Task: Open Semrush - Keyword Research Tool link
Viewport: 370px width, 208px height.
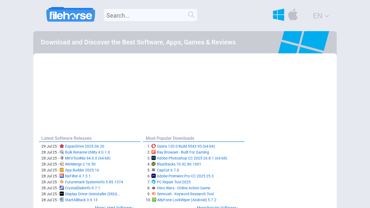Action: tap(185, 194)
